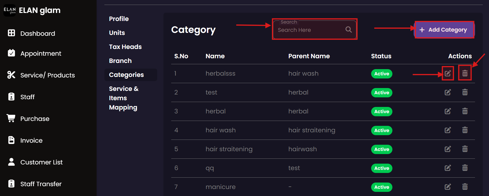Open the Units settings tab
489x196 pixels.
click(x=117, y=33)
